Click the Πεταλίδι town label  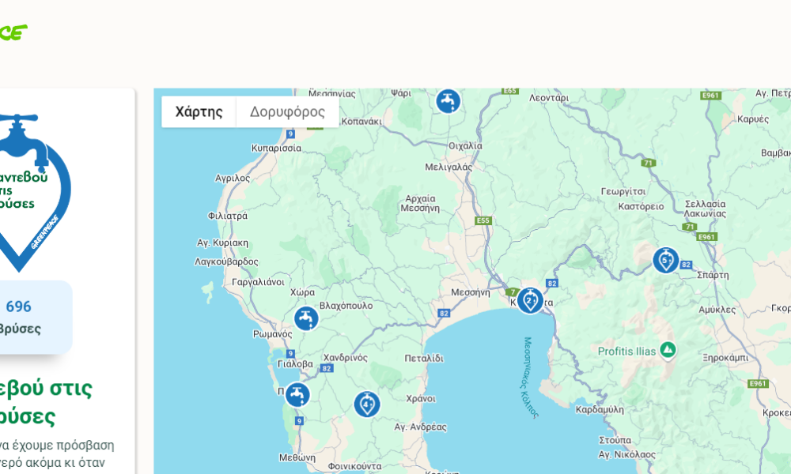(424, 358)
